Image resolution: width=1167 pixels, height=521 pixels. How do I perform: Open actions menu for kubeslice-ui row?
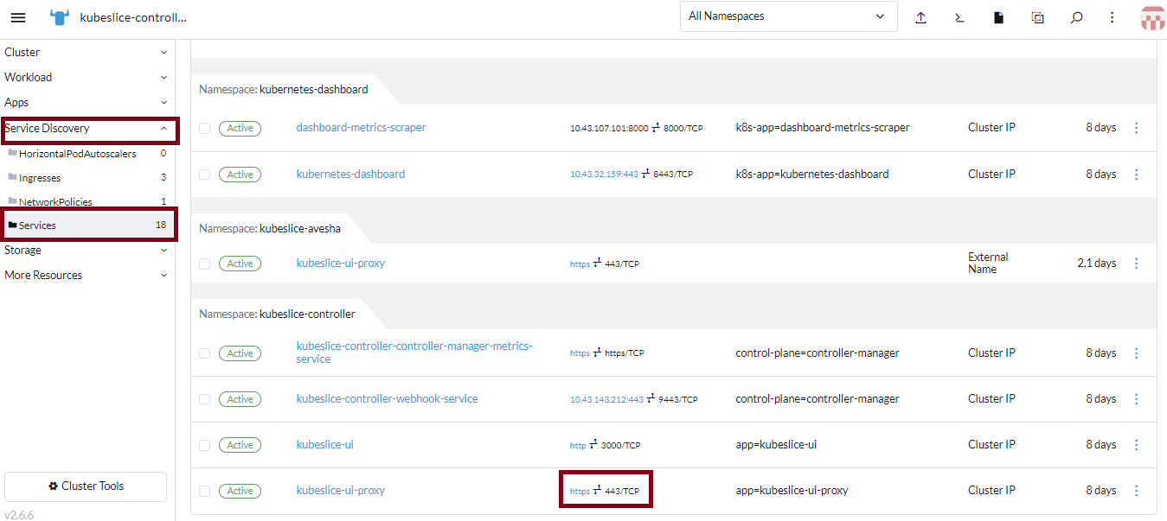(1136, 445)
